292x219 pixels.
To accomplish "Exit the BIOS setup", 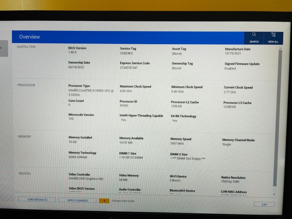I will [264, 205].
